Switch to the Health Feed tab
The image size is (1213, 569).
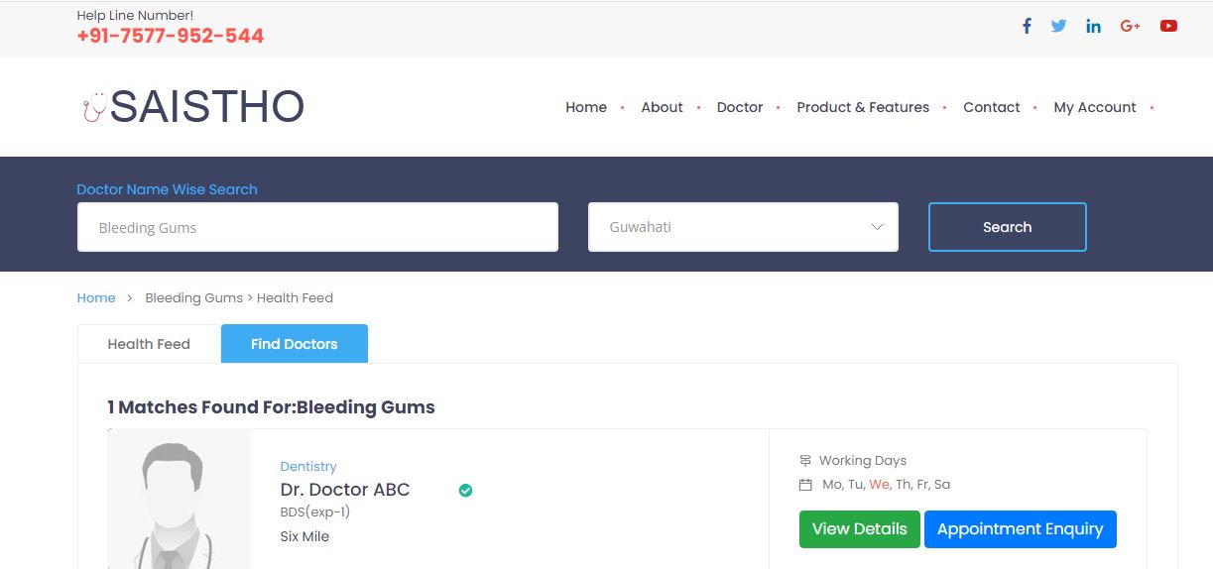149,344
